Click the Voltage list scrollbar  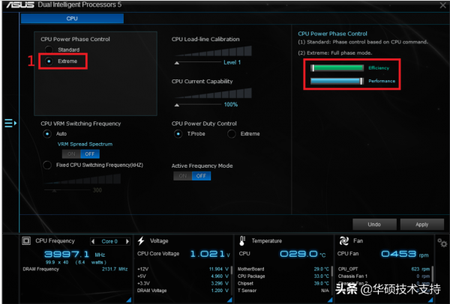tap(231, 271)
